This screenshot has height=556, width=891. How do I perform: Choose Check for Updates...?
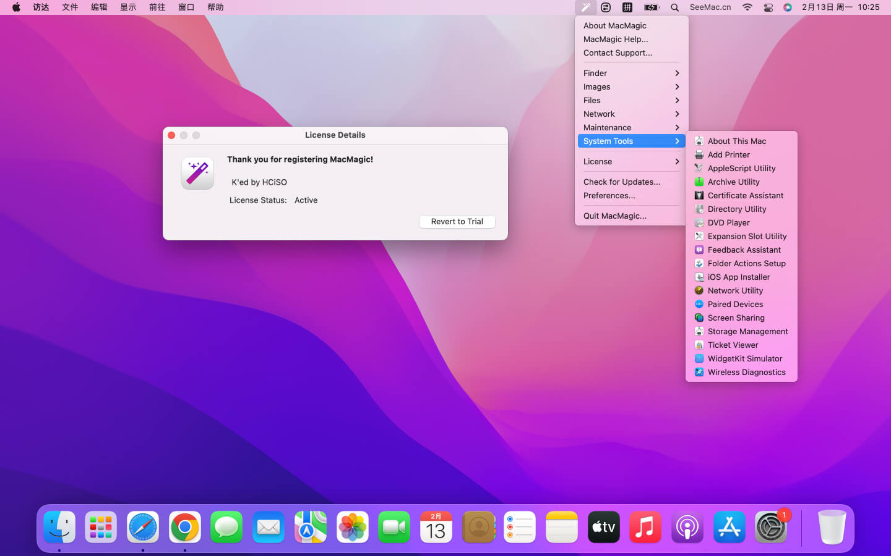pos(631,182)
